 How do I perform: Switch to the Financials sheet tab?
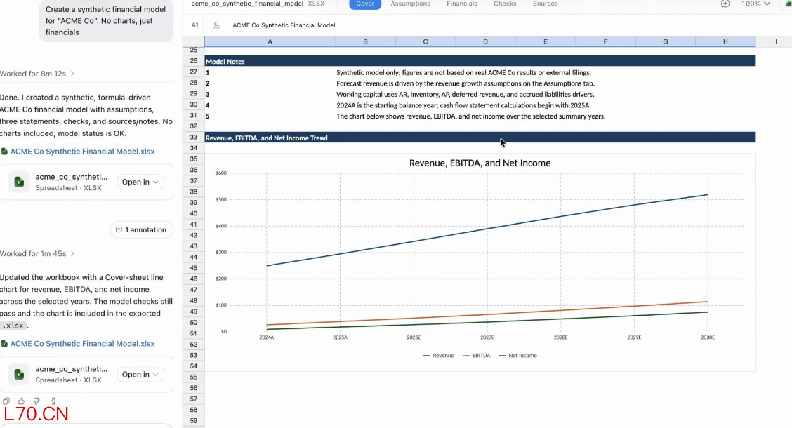click(462, 4)
